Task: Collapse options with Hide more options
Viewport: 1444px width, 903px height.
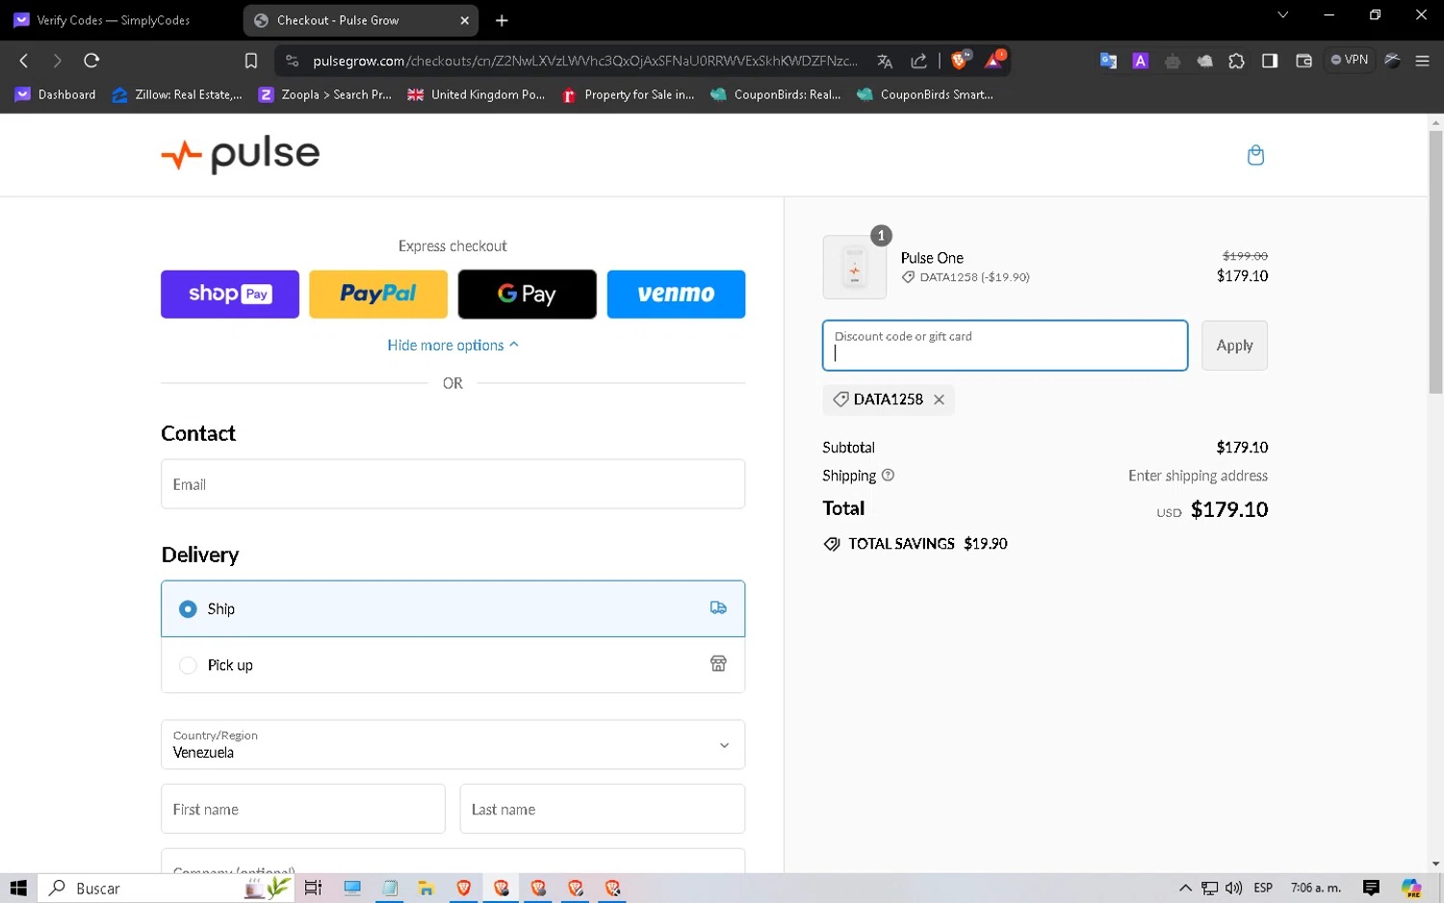Action: (452, 346)
